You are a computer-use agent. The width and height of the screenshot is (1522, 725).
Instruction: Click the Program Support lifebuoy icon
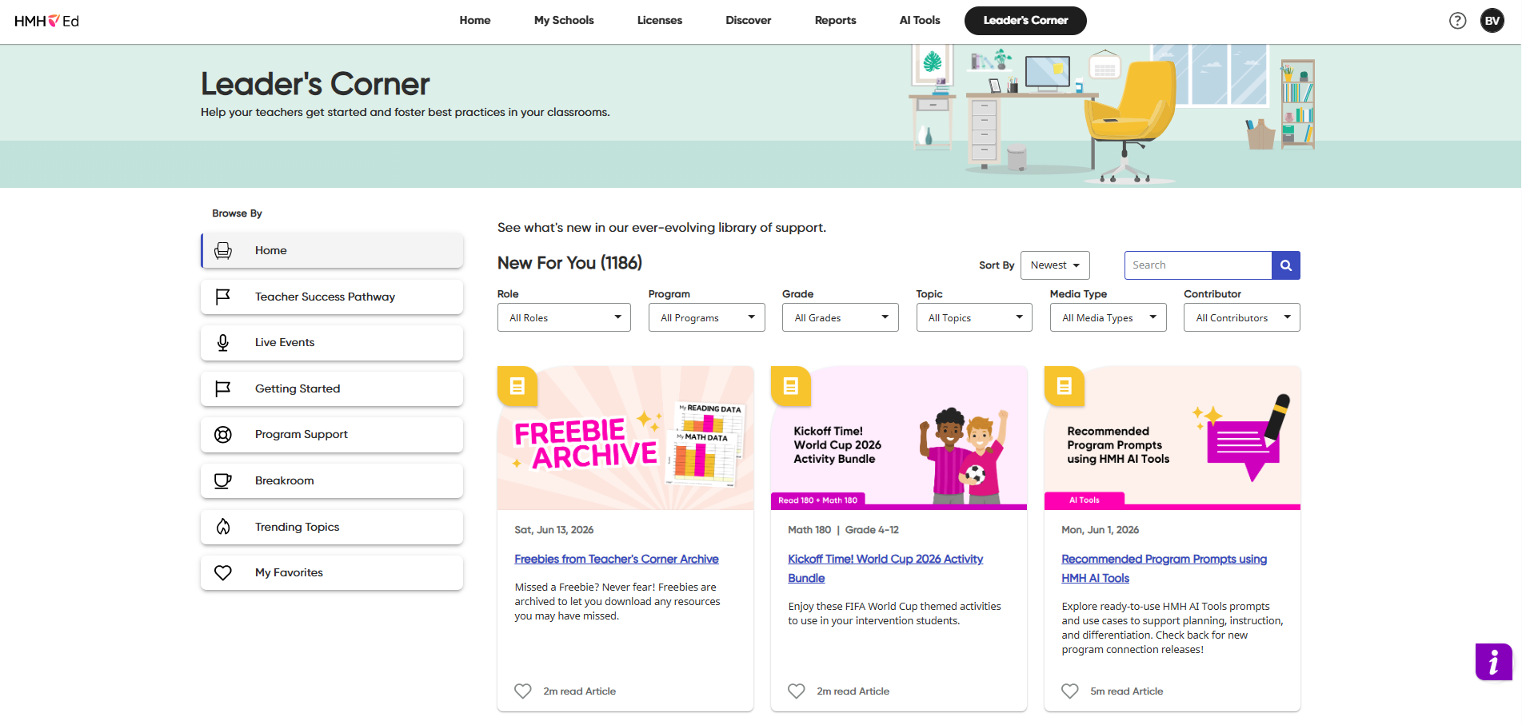(223, 435)
